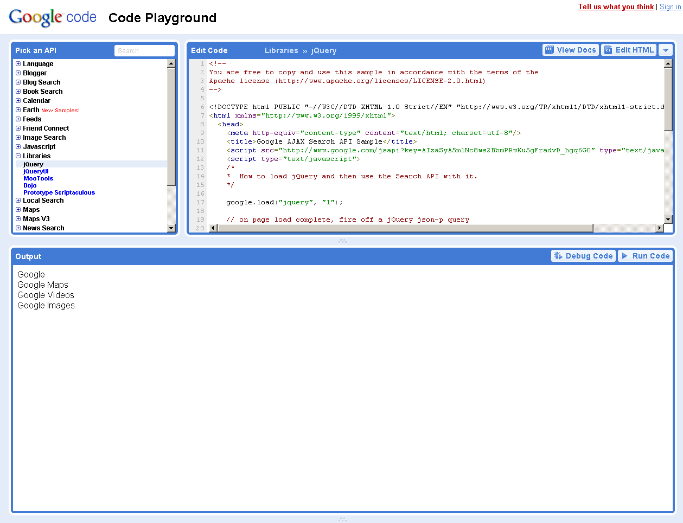The image size is (683, 523).
Task: Open the Dojo sample
Action: pos(30,185)
